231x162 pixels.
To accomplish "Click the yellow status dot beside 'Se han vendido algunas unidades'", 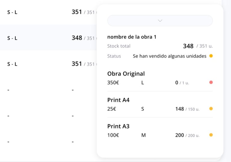I will tap(211, 56).
